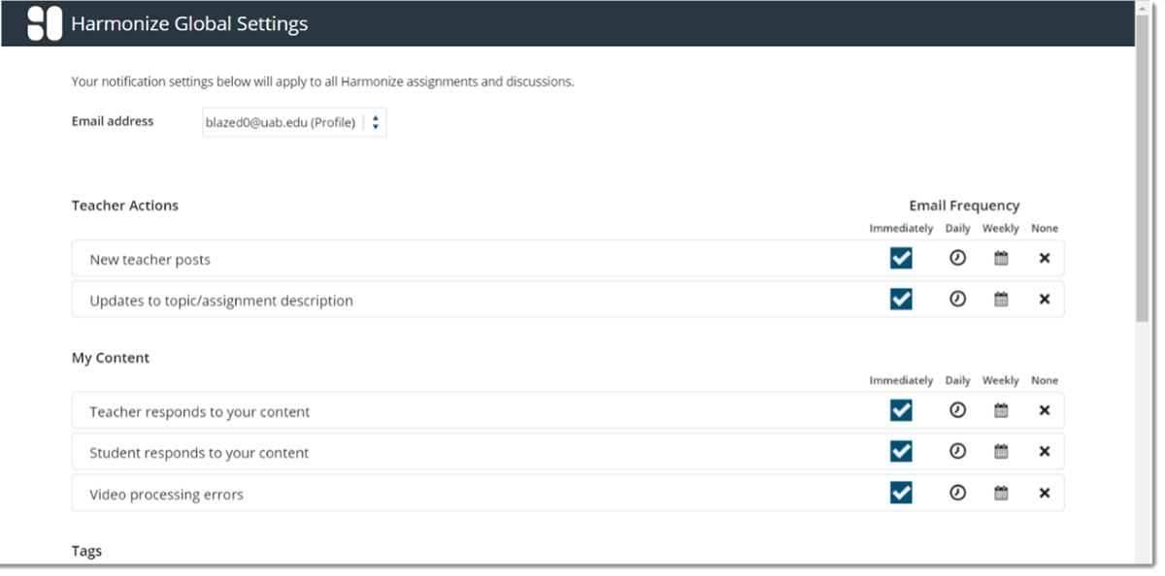Select Weekly for Teacher responds to your content
This screenshot has height=576, width=1165.
1001,410
